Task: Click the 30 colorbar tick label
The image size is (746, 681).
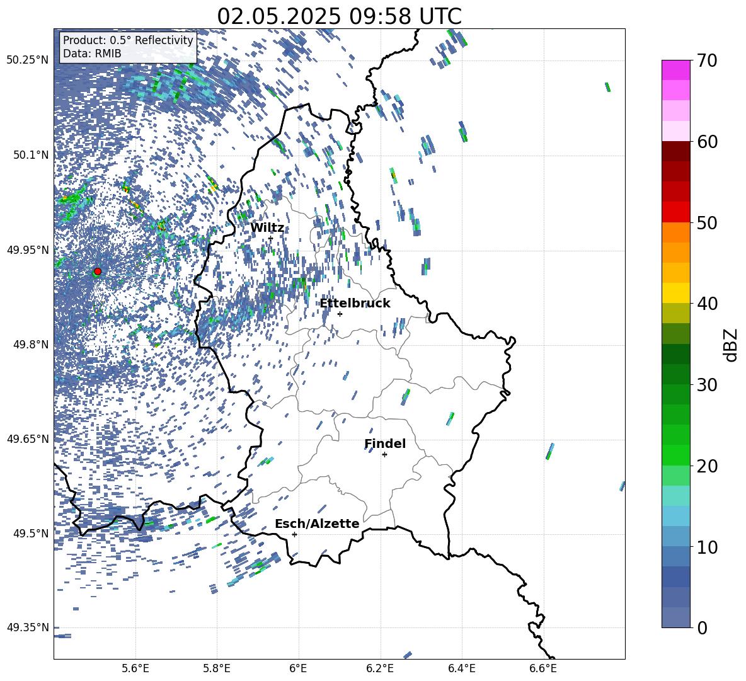Action: coord(707,385)
